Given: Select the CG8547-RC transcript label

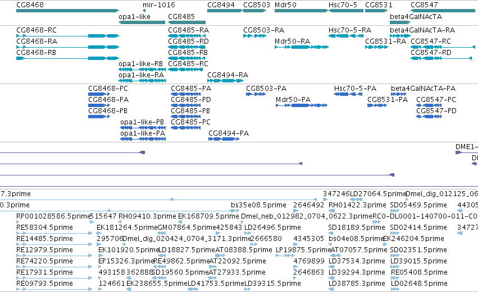Looking at the screenshot, I should coord(431,41).
